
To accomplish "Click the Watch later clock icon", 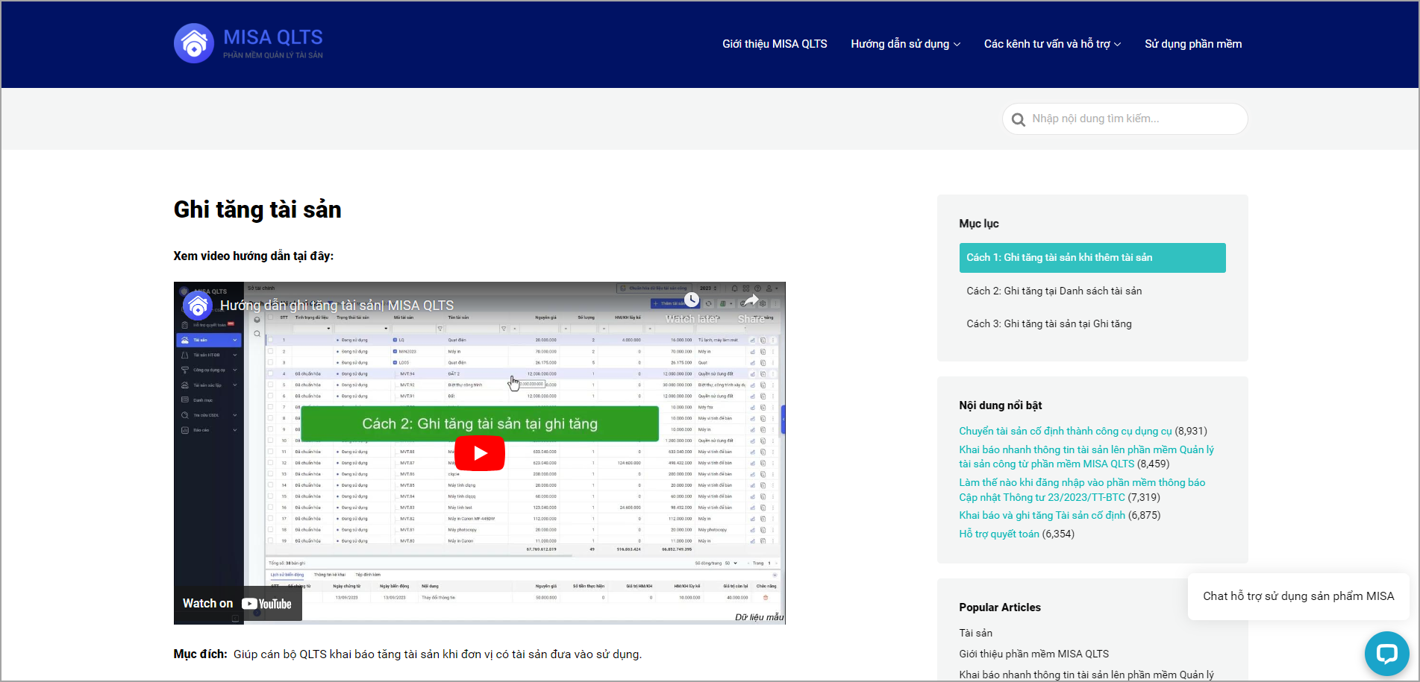I will tap(692, 300).
